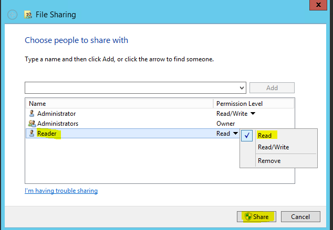Click the File Sharing title bar icon
The width and height of the screenshot is (333, 230).
[28, 15]
